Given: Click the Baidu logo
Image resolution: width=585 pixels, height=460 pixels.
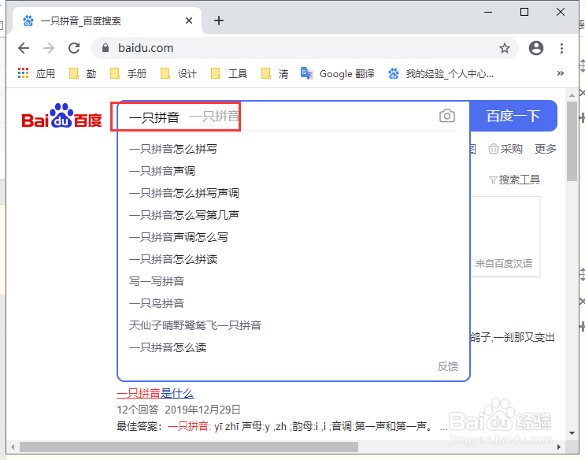Looking at the screenshot, I should coord(61,116).
